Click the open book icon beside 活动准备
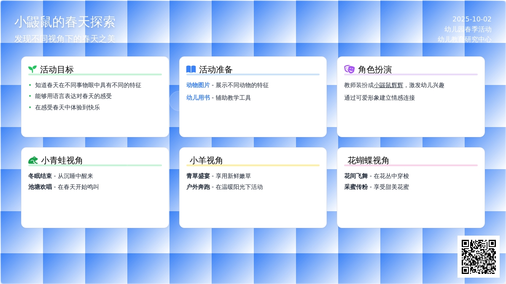Viewport: 506px width, 284px height. coord(191,69)
